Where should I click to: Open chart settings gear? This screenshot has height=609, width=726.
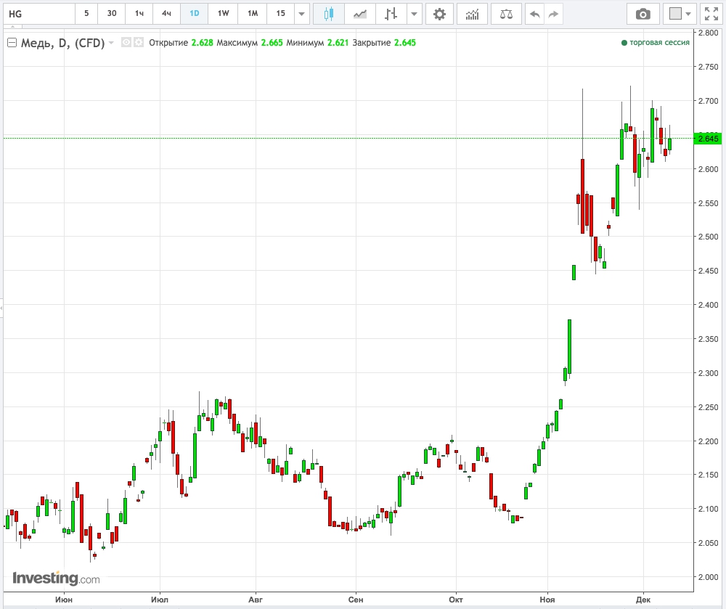coord(439,14)
